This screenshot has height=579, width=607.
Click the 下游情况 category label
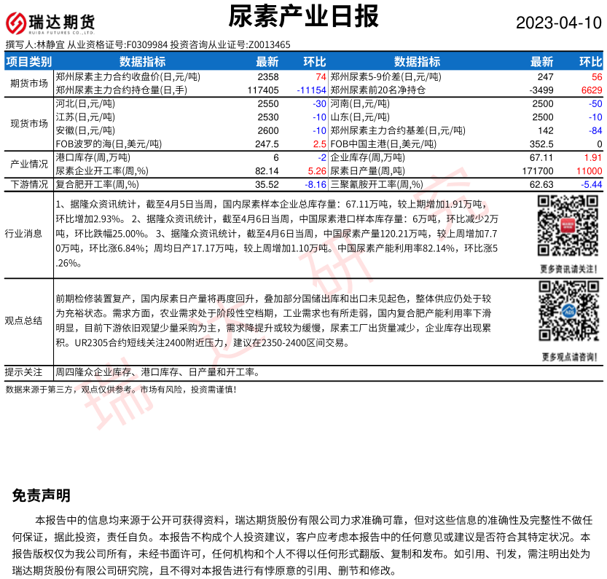tap(29, 184)
